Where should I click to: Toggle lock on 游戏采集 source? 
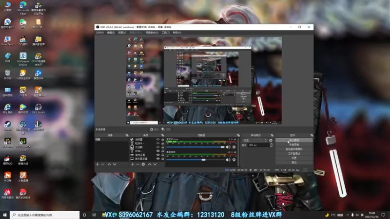point(163,155)
